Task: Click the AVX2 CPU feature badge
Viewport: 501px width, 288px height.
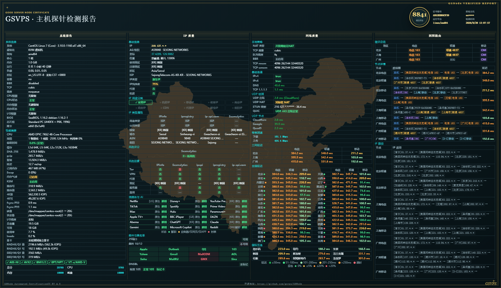Action: (x=26, y=262)
